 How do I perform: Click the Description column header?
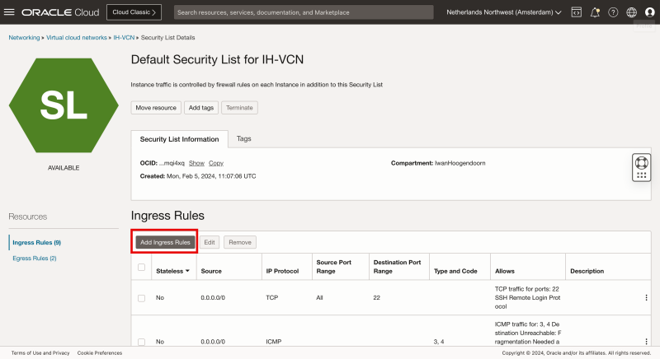click(587, 271)
